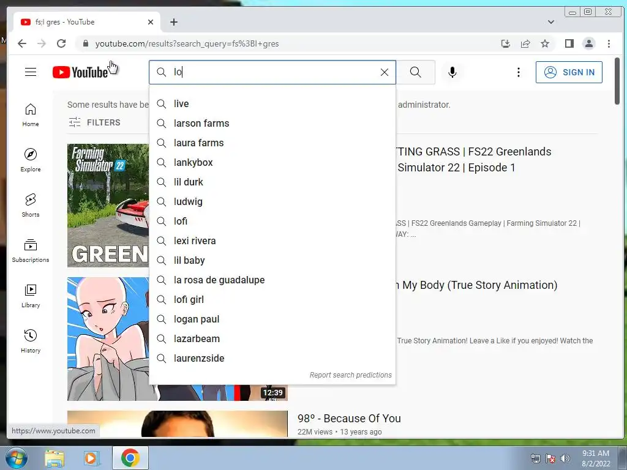Select the 'laura farms' suggestion
Viewport: 627px width, 470px height.
(x=272, y=143)
